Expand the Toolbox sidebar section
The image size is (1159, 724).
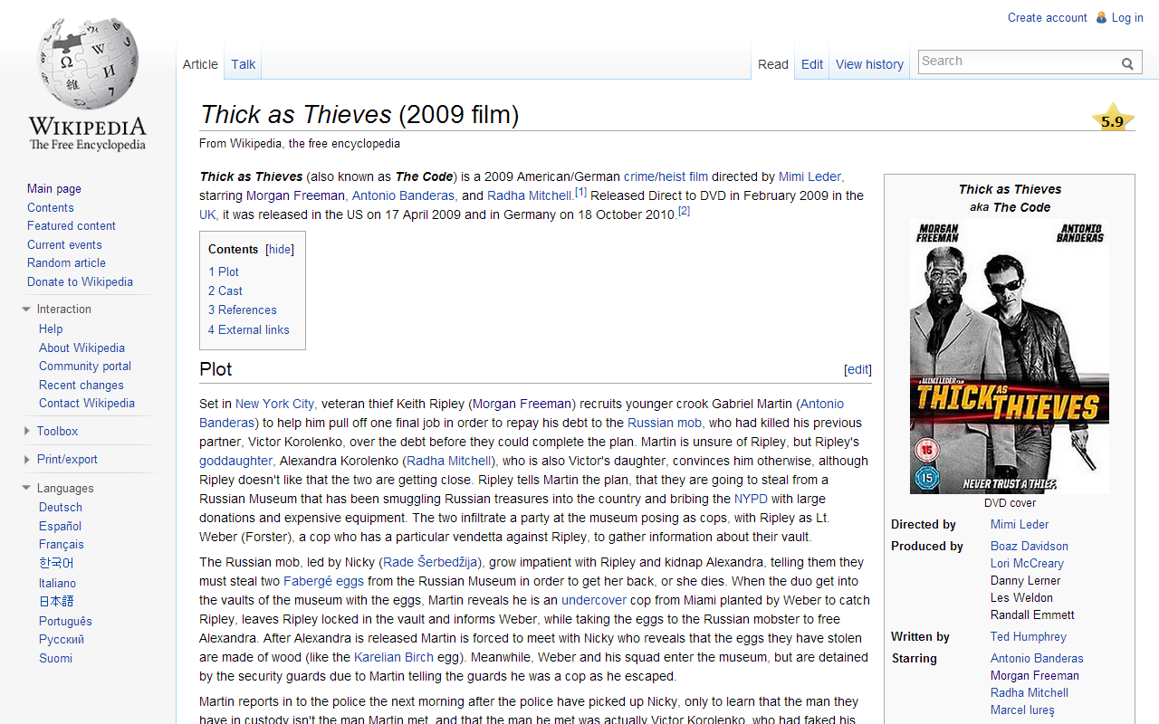(x=26, y=432)
